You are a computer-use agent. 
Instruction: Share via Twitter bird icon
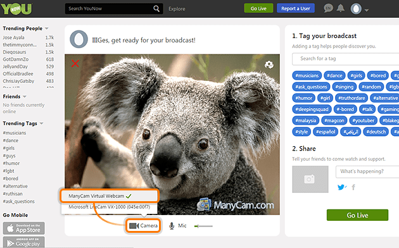tap(342, 187)
